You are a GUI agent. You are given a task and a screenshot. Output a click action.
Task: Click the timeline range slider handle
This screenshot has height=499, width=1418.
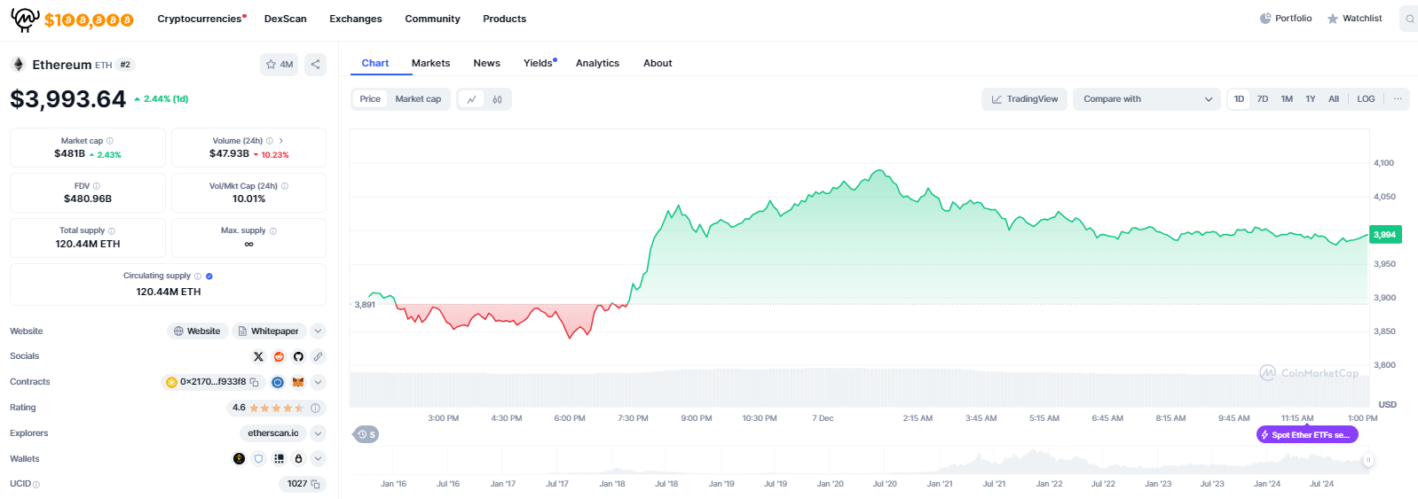1368,459
